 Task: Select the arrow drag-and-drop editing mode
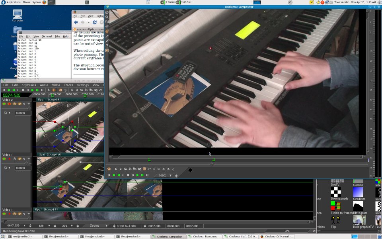[49, 90]
